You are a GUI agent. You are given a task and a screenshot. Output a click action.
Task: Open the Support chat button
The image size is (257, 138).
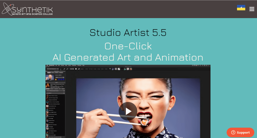[x=240, y=133]
